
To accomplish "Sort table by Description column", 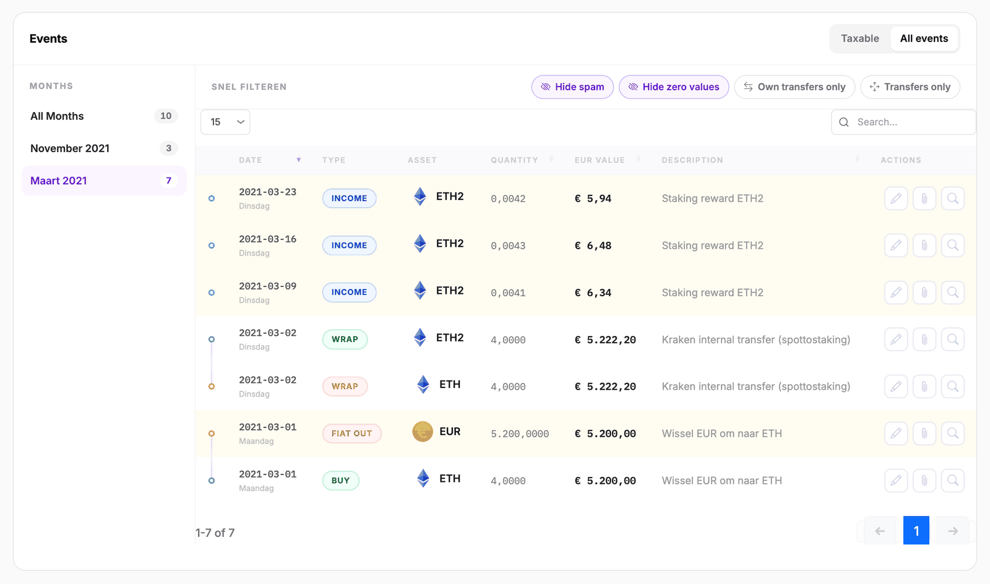I will (760, 160).
